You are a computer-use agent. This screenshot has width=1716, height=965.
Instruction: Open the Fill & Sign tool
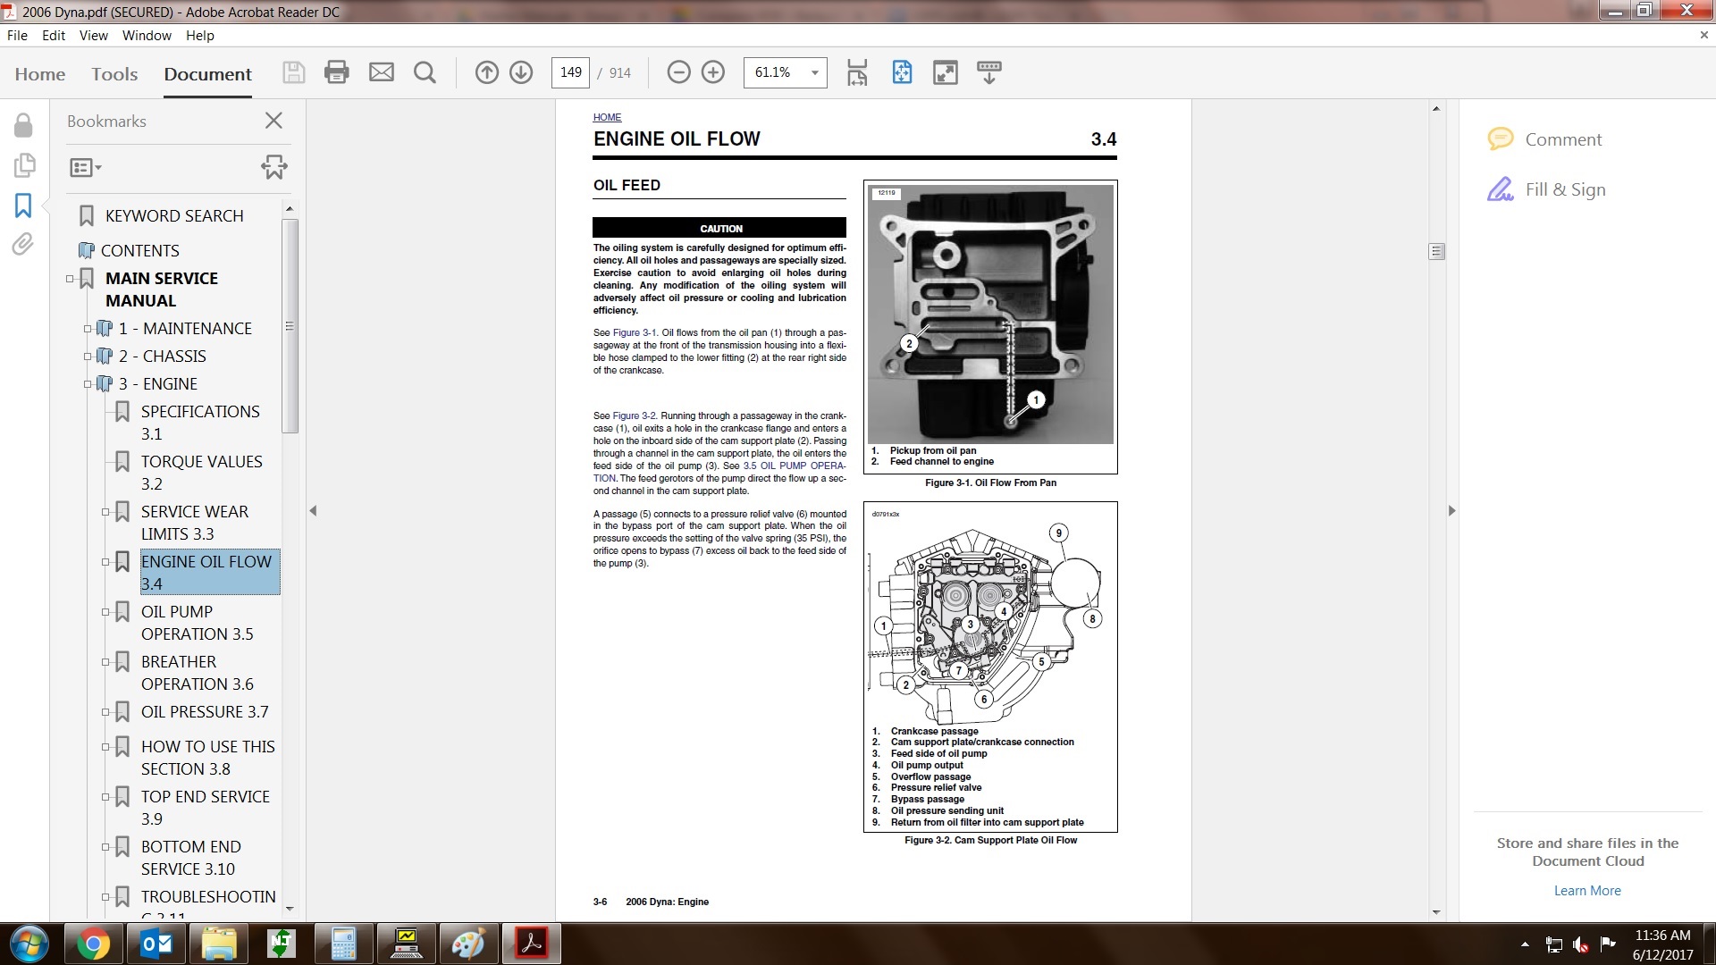pos(1564,189)
